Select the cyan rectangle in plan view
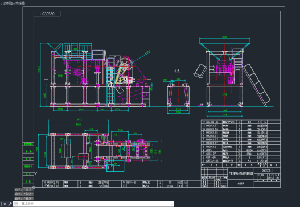 tap(115, 165)
